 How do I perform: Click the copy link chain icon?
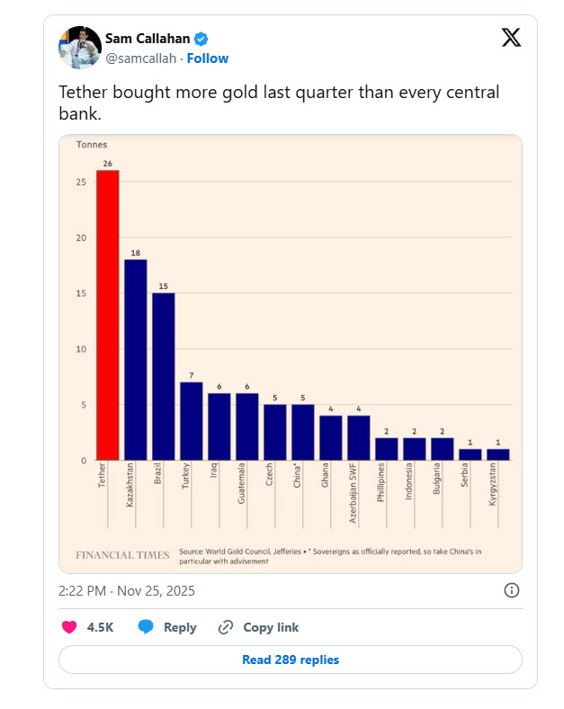pyautogui.click(x=226, y=627)
